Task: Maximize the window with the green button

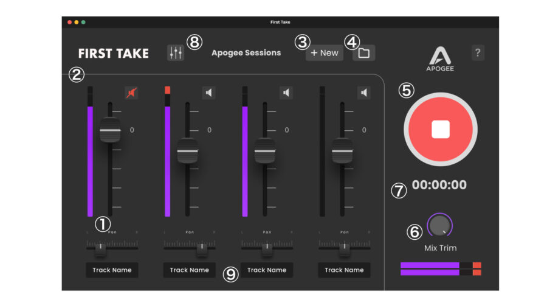Action: click(83, 22)
